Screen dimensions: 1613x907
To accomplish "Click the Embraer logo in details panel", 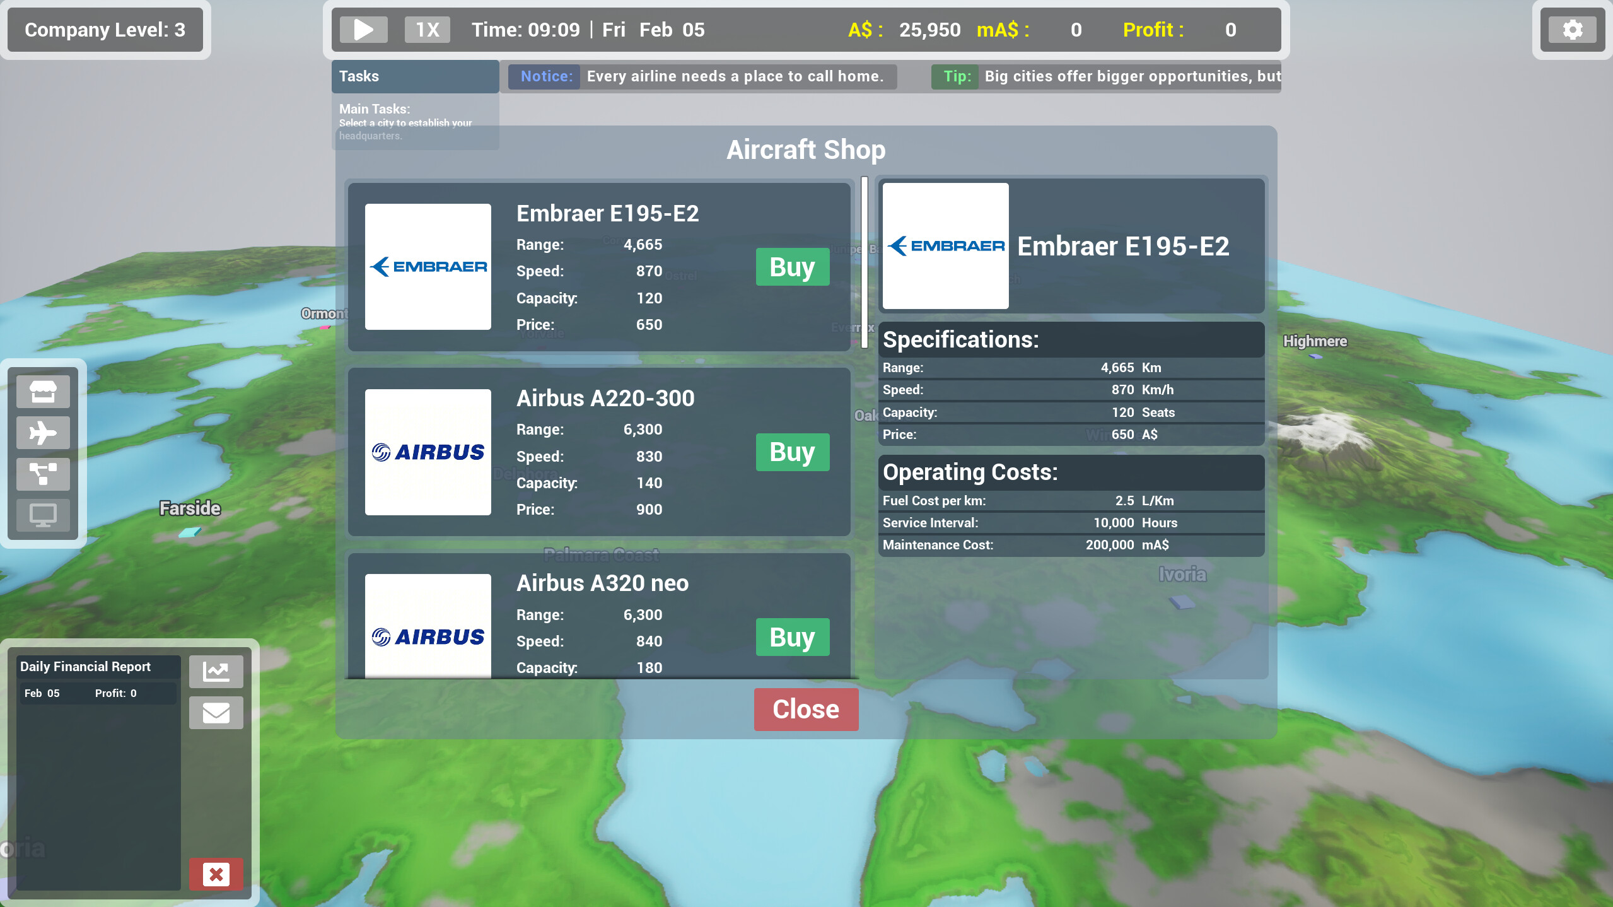I will pyautogui.click(x=946, y=246).
